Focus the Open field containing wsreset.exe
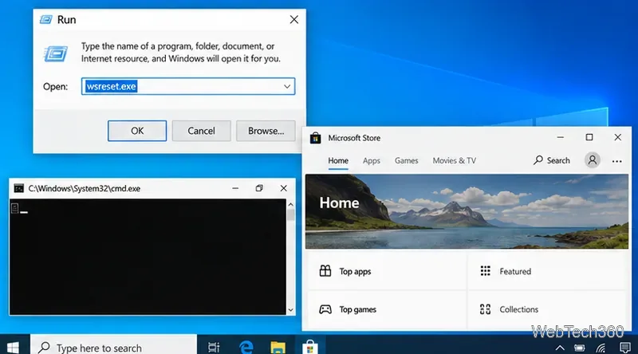Viewport: 638px width, 354px height. tap(188, 86)
